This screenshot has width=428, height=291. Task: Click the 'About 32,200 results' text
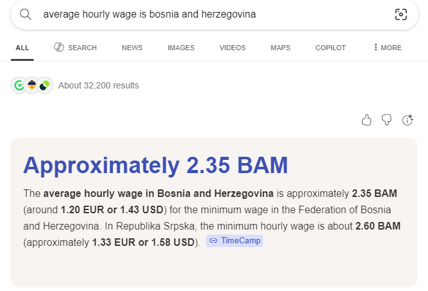[x=99, y=86]
